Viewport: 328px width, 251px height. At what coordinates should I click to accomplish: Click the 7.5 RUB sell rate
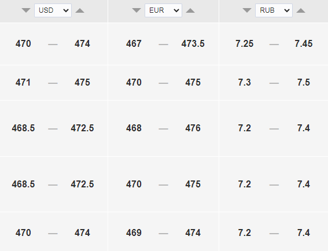tap(304, 82)
